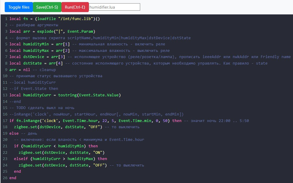The height and width of the screenshot is (183, 293).
Task: Click the Toggle files button
Action: [x=19, y=7]
